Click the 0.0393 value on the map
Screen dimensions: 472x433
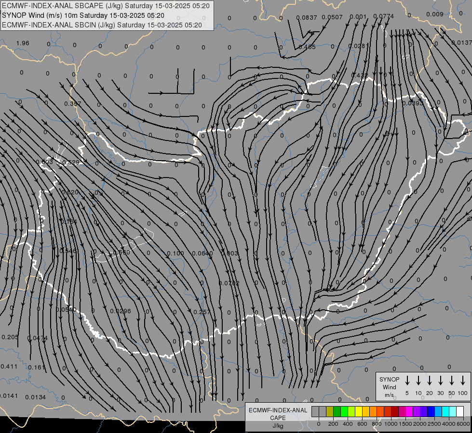pyautogui.click(x=413, y=103)
